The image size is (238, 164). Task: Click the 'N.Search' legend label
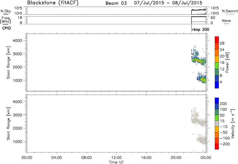[x=230, y=11]
